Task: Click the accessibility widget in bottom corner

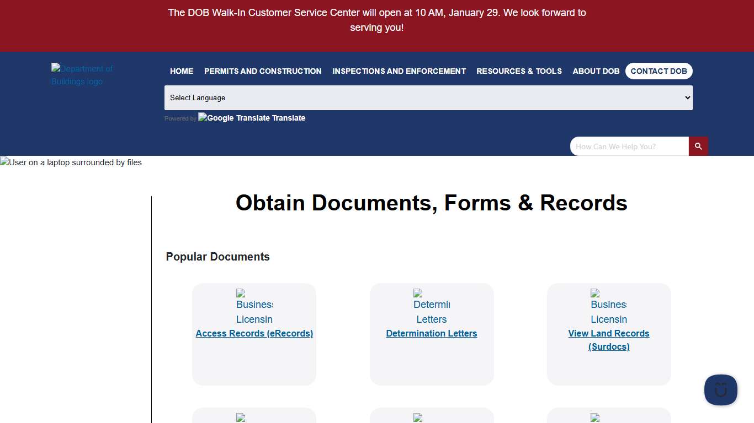Action: coord(720,390)
